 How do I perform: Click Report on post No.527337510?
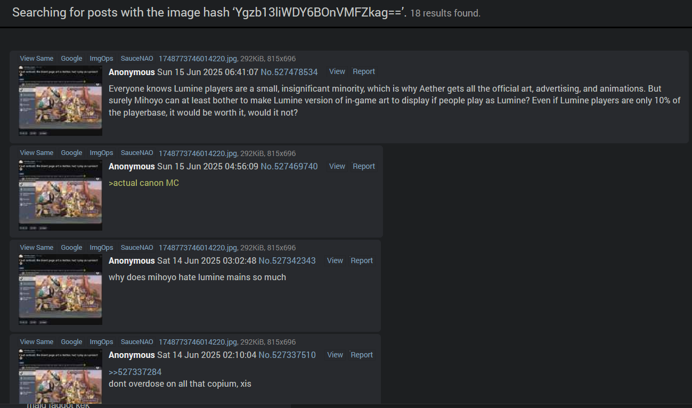(x=362, y=355)
